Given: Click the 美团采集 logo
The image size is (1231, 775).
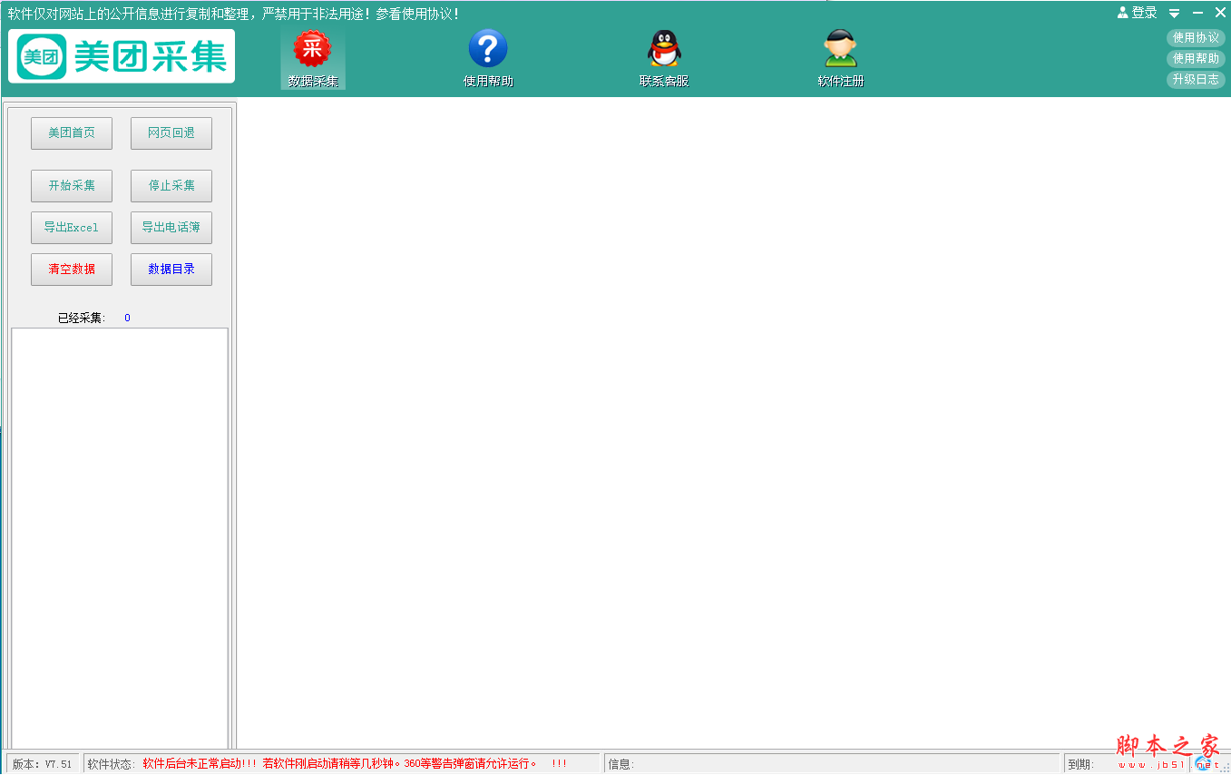Looking at the screenshot, I should pos(122,56).
